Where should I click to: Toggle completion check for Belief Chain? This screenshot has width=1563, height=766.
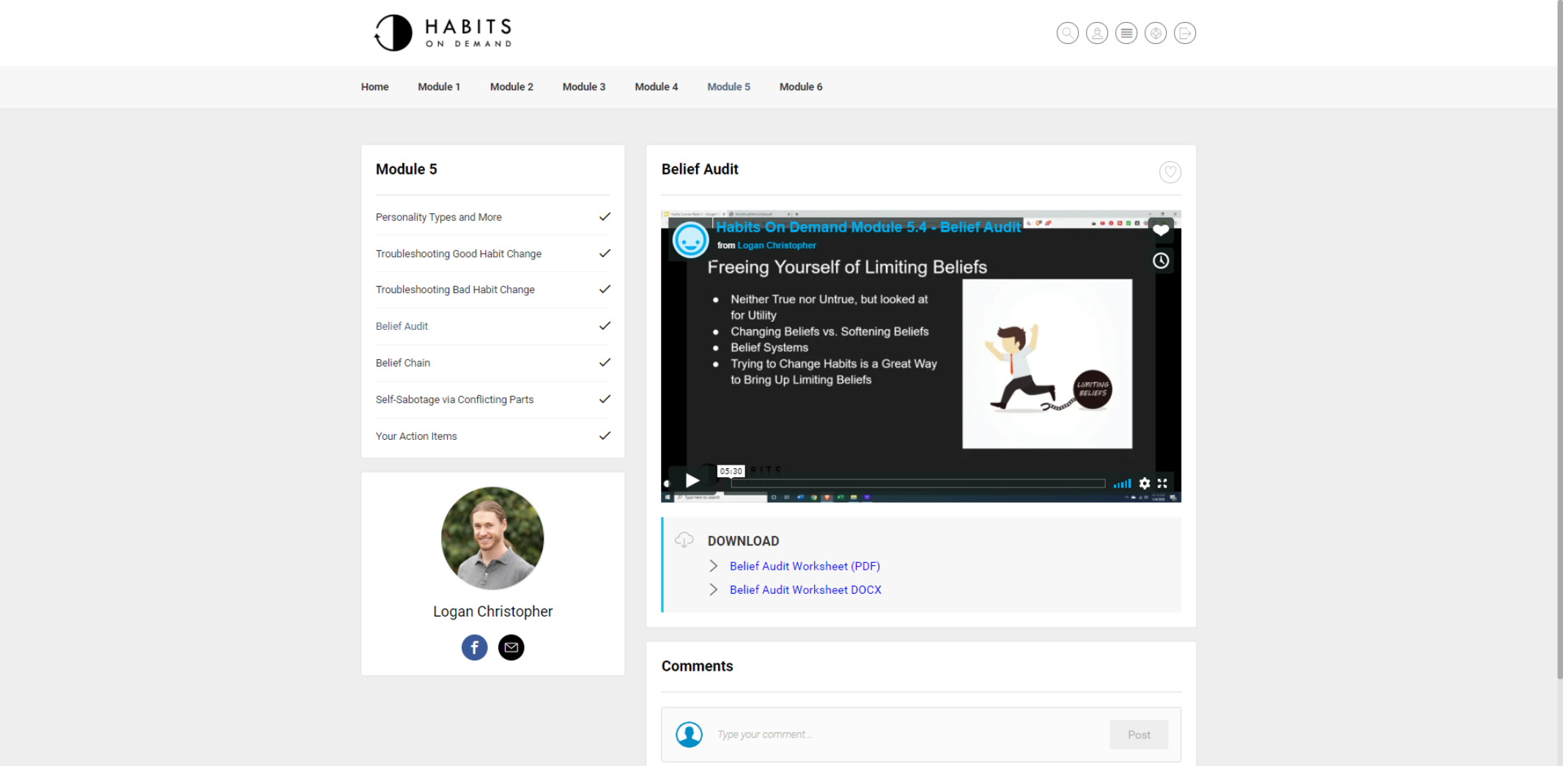[x=605, y=362]
